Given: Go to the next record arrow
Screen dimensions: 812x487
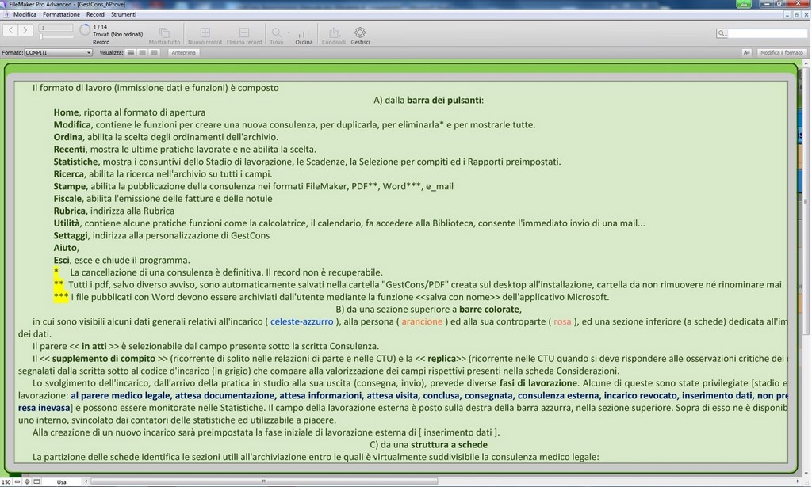Looking at the screenshot, I should point(25,30).
